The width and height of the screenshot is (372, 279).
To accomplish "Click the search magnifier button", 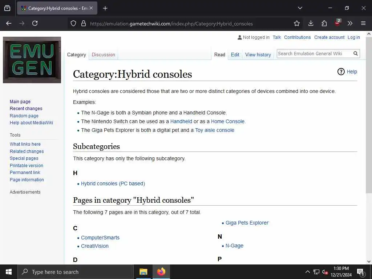I will coord(355,54).
